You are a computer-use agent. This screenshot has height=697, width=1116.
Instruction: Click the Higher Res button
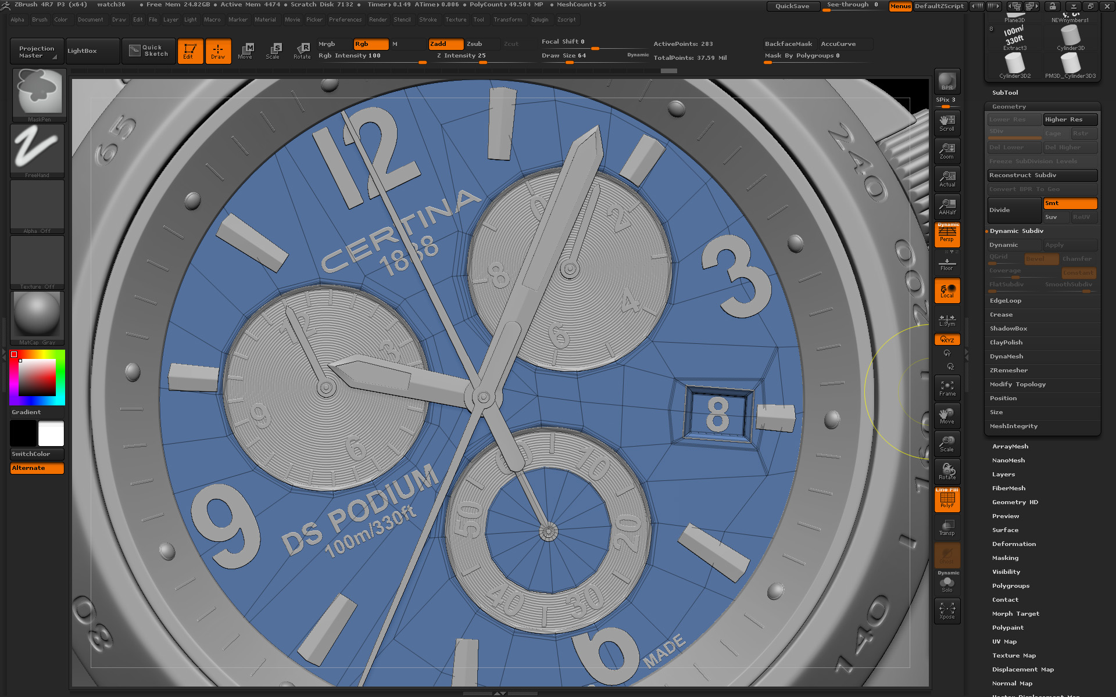tap(1070, 120)
